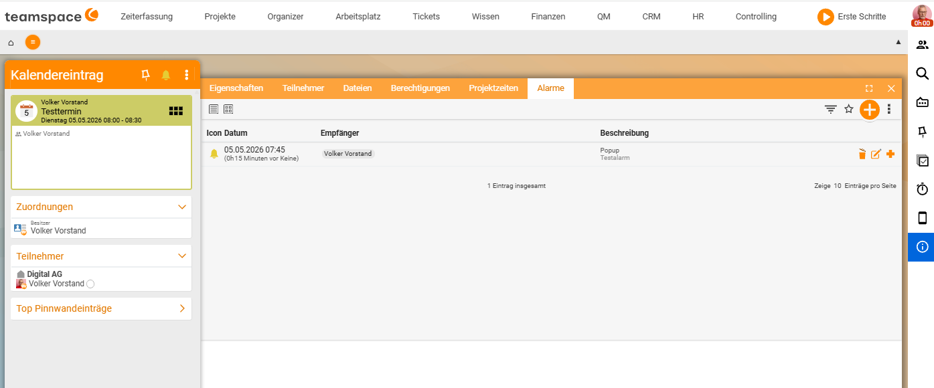Click bell icon in Kalendereintrag header
This screenshot has height=388, width=934.
(166, 76)
